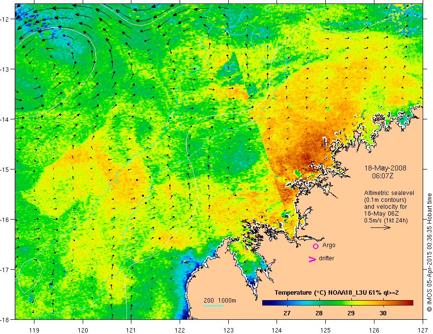Click the 0.5m/s velocity reference arrow
The width and height of the screenshot is (433, 334).
380,227
